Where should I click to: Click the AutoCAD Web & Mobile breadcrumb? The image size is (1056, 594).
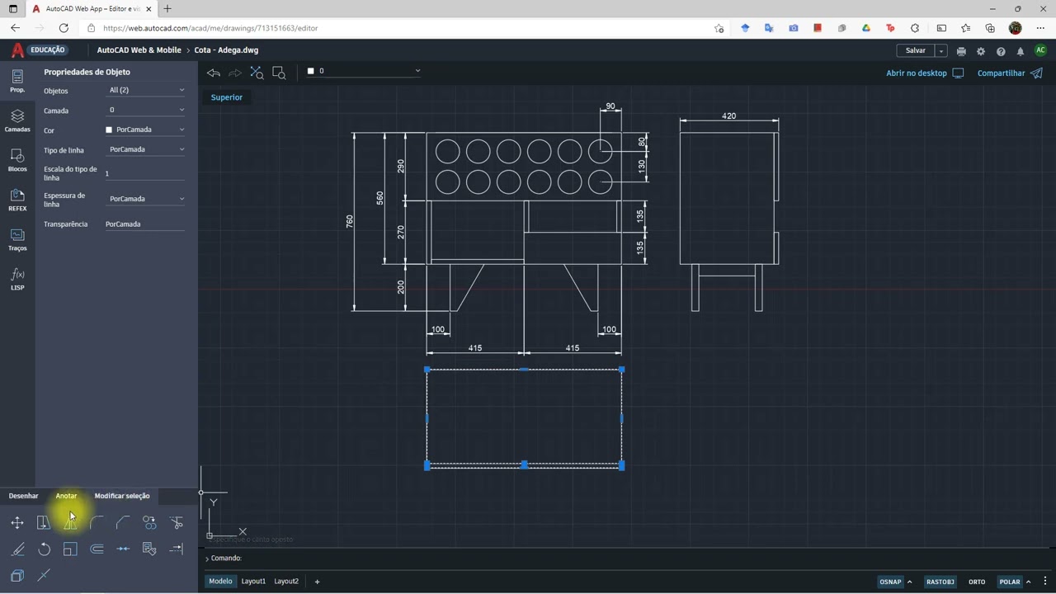pos(139,50)
